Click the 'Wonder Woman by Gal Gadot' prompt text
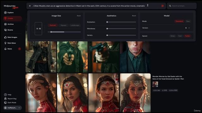The image size is (202, 113). coord(168,78)
